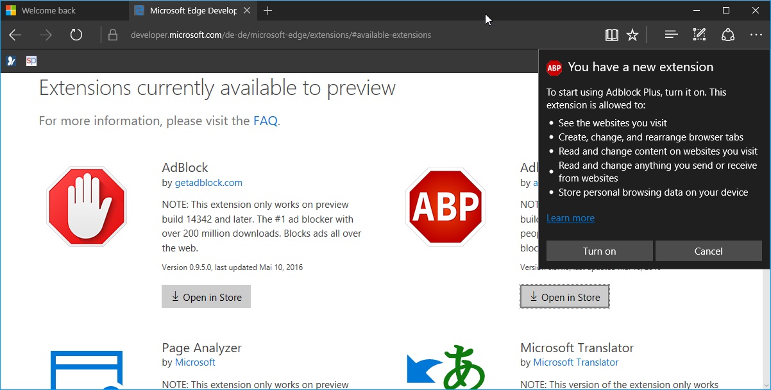Click 'You have a new extension' title
The image size is (771, 390).
[x=641, y=67]
